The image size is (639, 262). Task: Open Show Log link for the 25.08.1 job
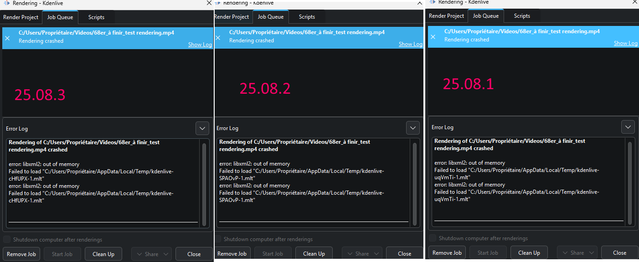coord(625,43)
